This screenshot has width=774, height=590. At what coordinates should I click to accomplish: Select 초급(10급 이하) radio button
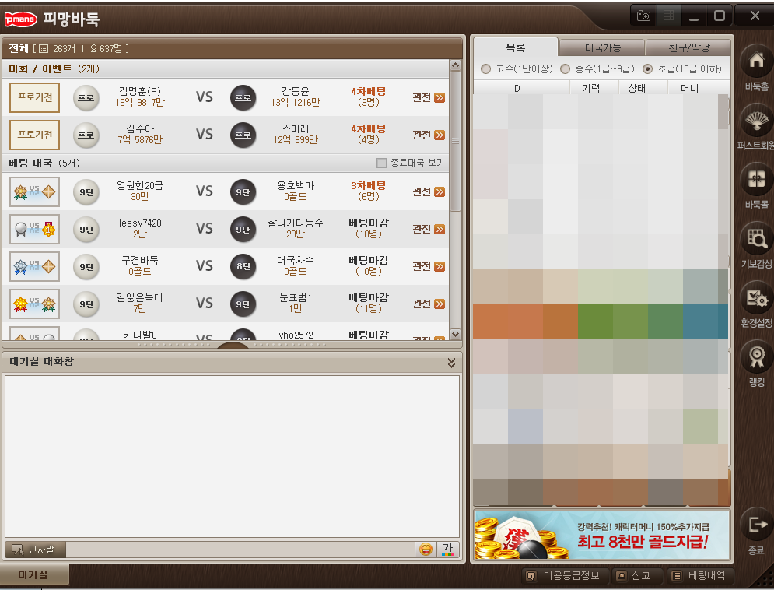pos(648,68)
